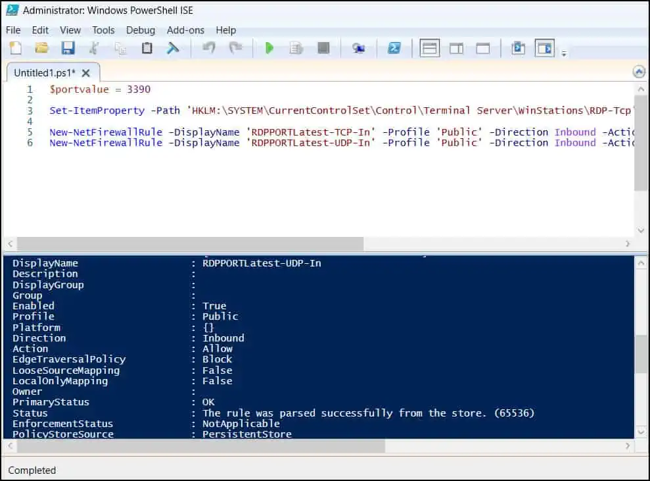Show script pane on right layout icon

tap(456, 49)
